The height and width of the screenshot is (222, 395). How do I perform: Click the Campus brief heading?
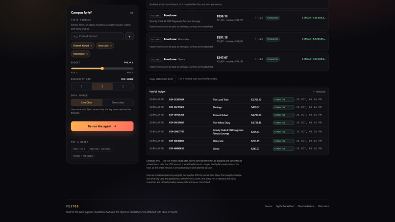[x=81, y=12]
